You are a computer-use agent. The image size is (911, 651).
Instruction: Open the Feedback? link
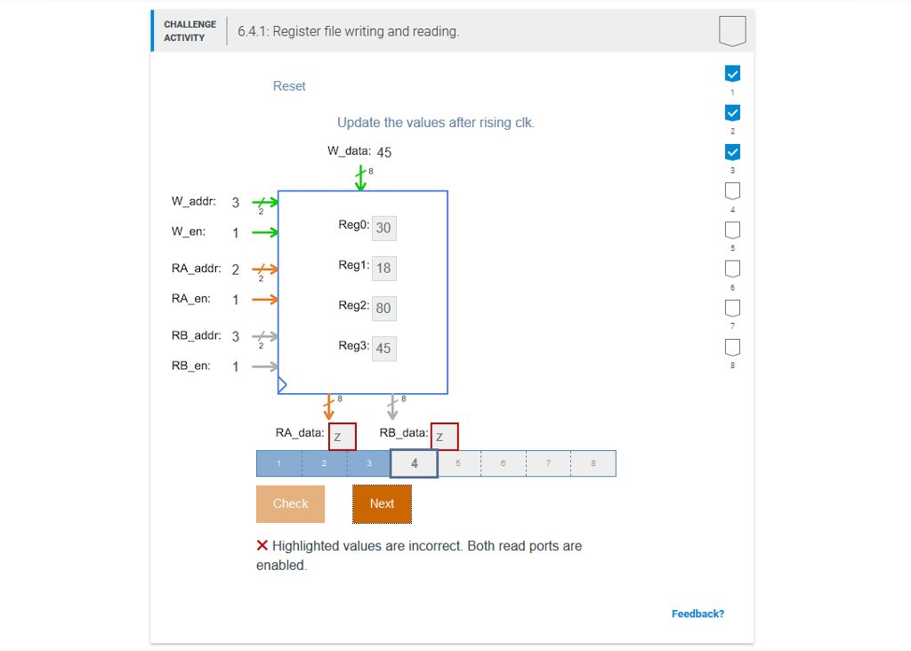(697, 613)
